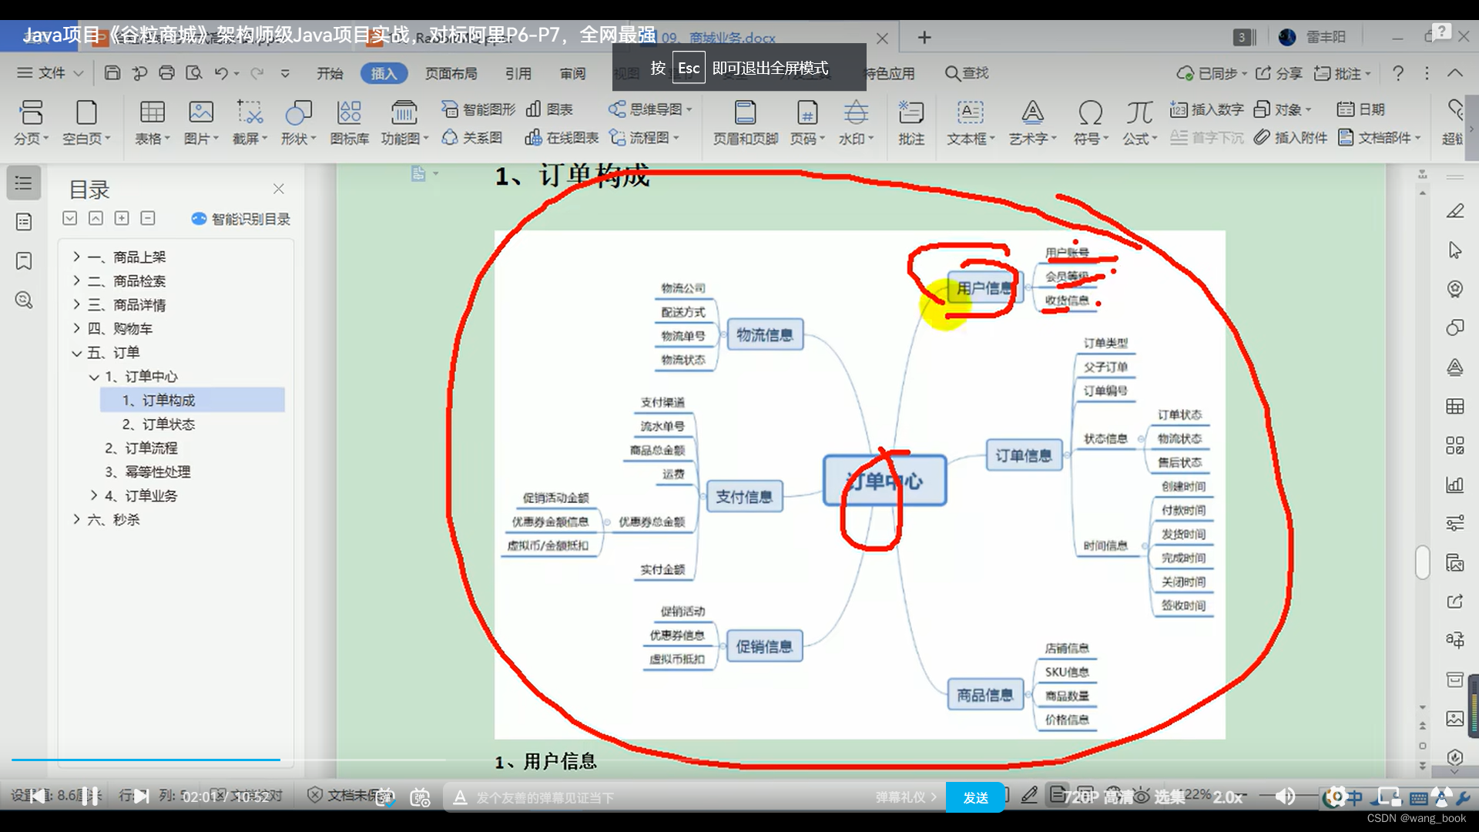The height and width of the screenshot is (832, 1479).
Task: Insert a Comment (批注) from ribbon
Action: pos(911,122)
